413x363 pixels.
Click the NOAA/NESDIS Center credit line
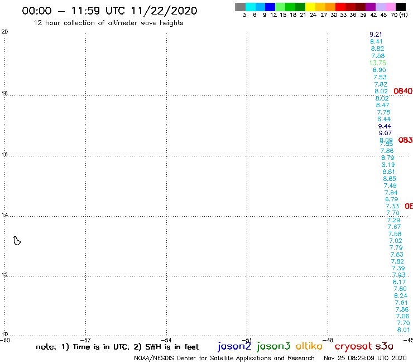[224, 359]
